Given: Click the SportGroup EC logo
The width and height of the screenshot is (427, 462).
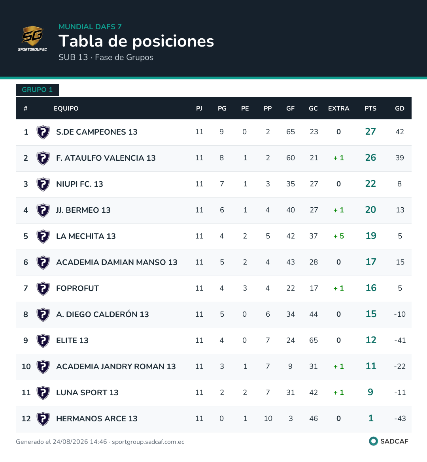Looking at the screenshot, I should [32, 38].
